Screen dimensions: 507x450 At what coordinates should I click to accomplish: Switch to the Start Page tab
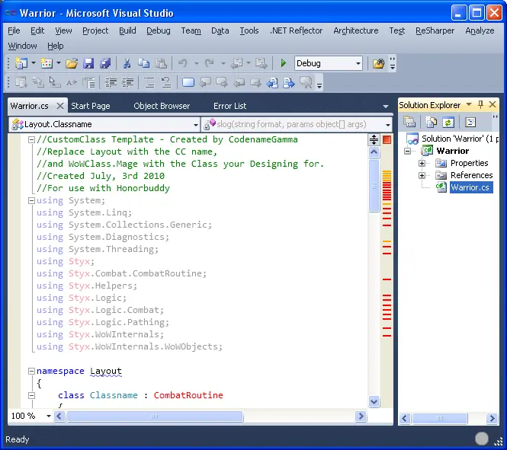[91, 106]
